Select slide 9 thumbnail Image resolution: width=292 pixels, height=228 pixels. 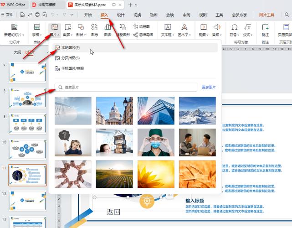pyautogui.click(x=27, y=124)
